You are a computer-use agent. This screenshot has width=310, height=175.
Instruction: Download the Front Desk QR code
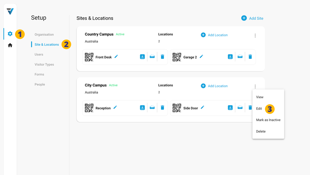click(x=142, y=57)
